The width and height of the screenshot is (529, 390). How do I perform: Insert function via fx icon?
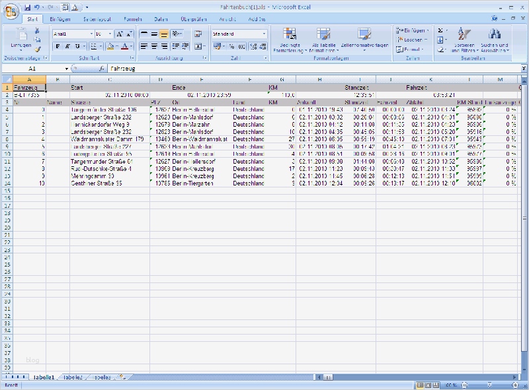102,69
